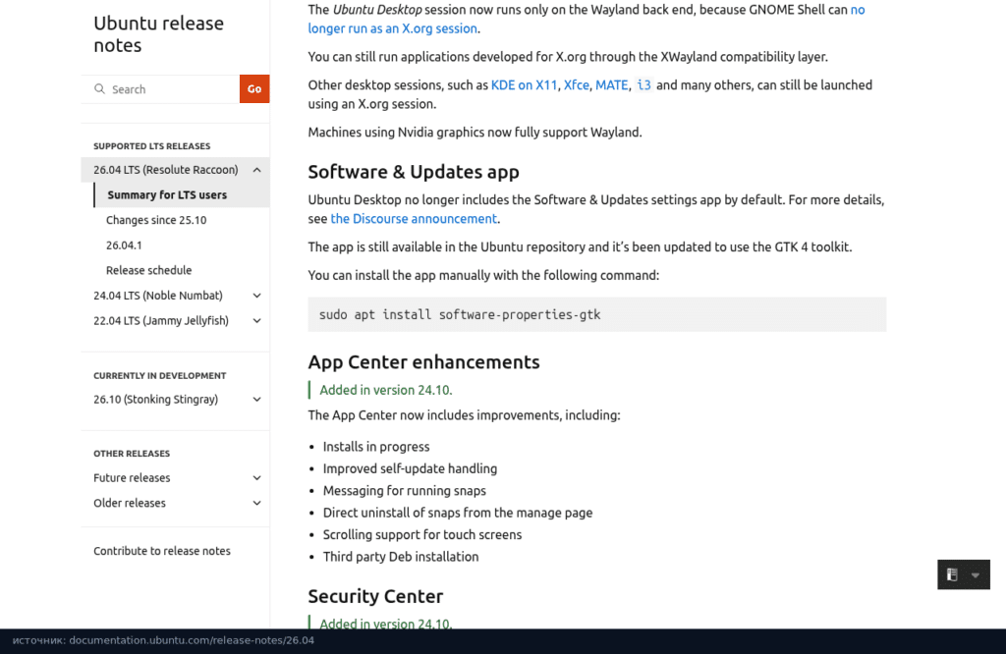Open 26.10 (Stonking Stingray) entry

[x=156, y=400]
